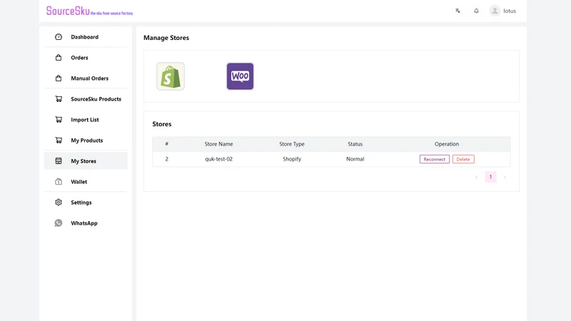Open Manual Orders page
The width and height of the screenshot is (571, 321).
point(86,78)
